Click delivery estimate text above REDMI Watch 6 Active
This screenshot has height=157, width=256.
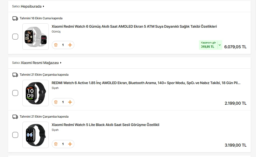click(x=44, y=75)
